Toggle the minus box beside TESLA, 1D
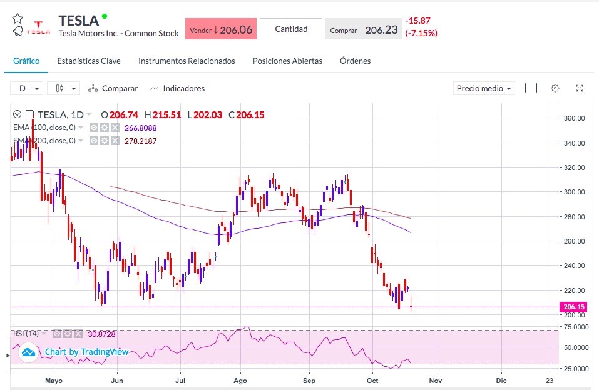The height and width of the screenshot is (390, 599). 29,114
